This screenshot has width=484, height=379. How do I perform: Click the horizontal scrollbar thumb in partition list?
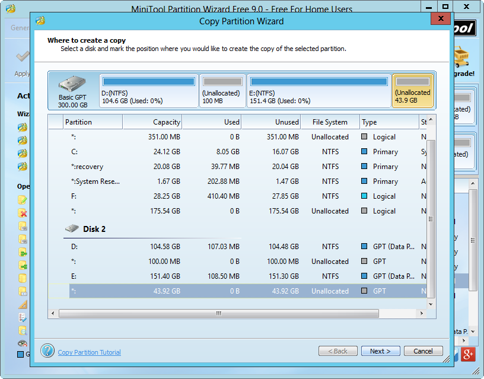(x=218, y=314)
